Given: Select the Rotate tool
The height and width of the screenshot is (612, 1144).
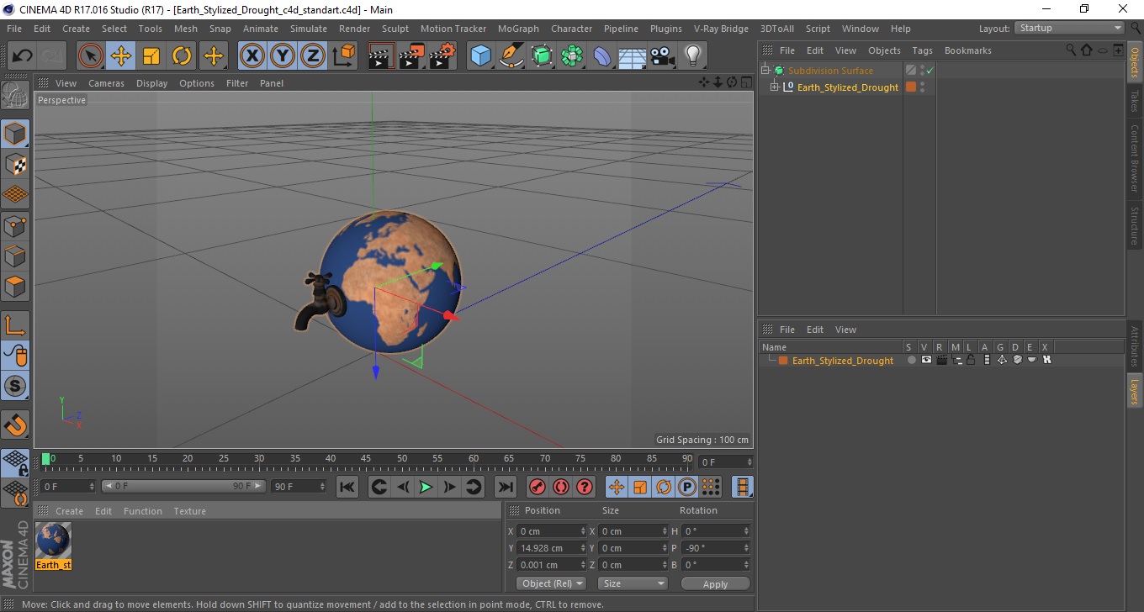Looking at the screenshot, I should (182, 56).
